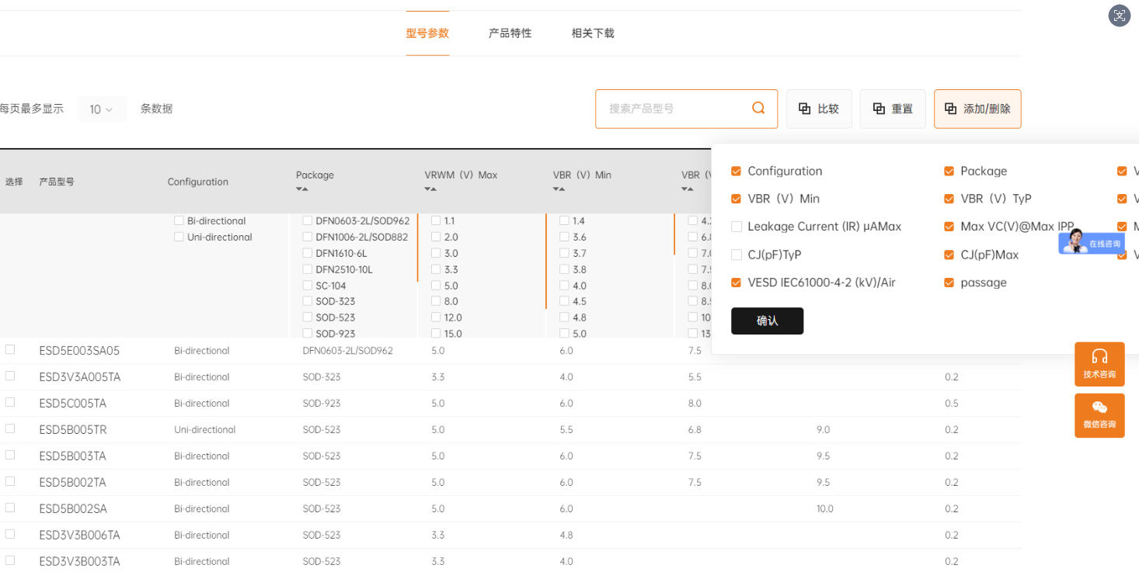Click the 确认 confirm button

coord(767,321)
